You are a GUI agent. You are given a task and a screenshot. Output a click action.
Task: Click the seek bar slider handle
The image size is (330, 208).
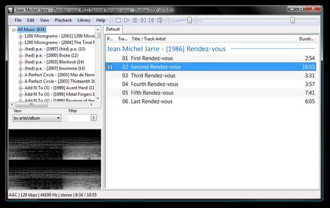[292, 20]
